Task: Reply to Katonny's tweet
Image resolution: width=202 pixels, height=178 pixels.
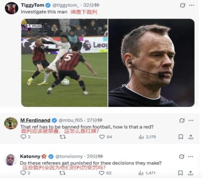Action: 23,173
